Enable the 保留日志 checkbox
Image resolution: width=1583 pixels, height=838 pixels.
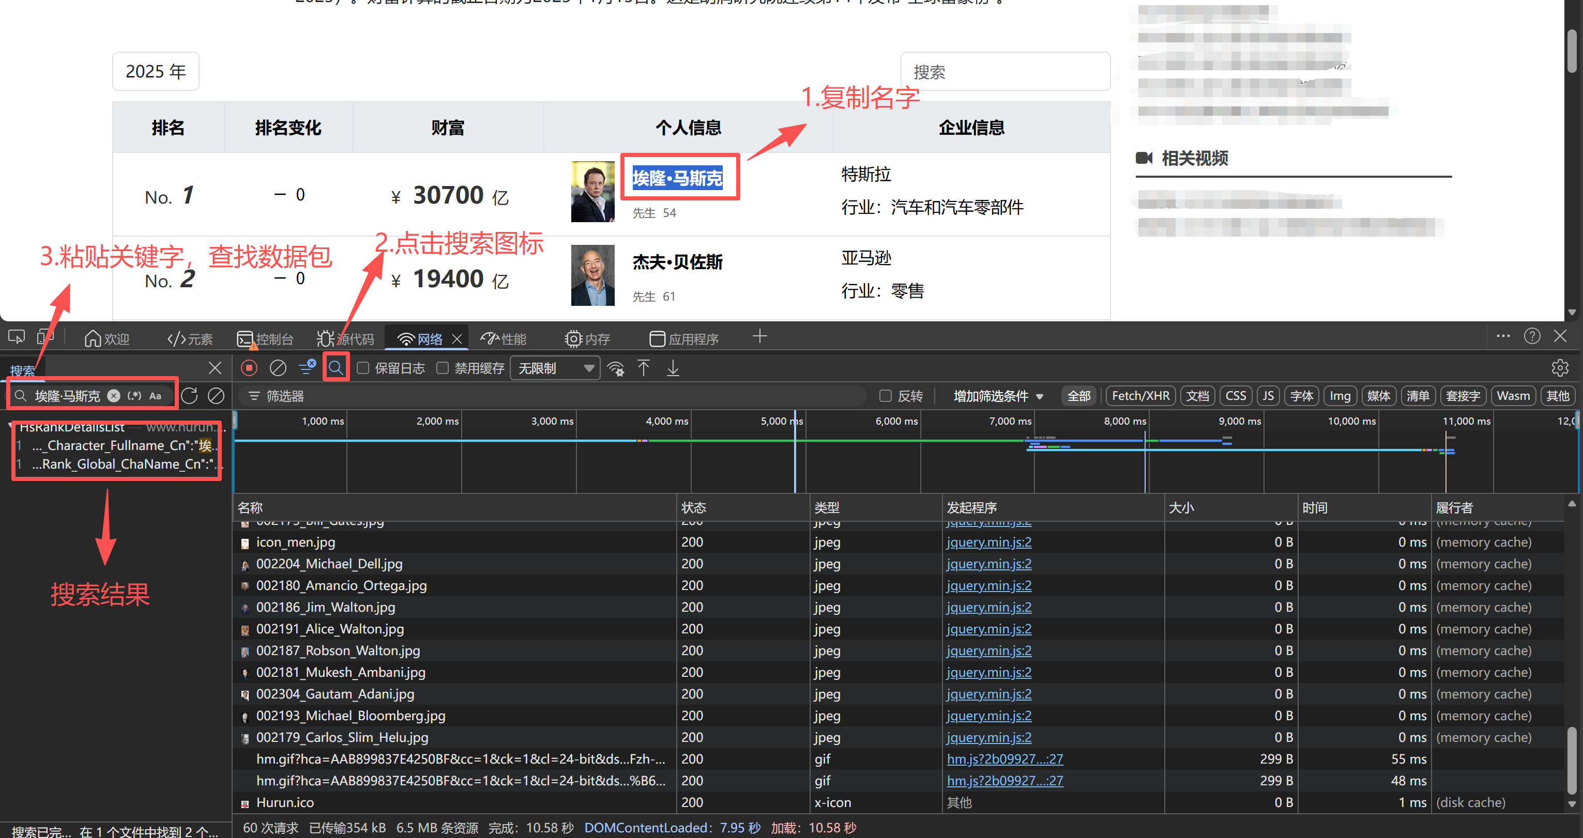(363, 368)
